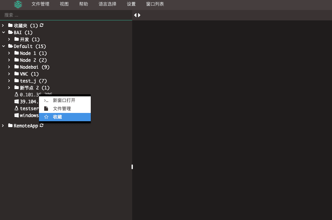The image size is (332, 220).
Task: Open the 窗口列表 menu
Action: (155, 4)
